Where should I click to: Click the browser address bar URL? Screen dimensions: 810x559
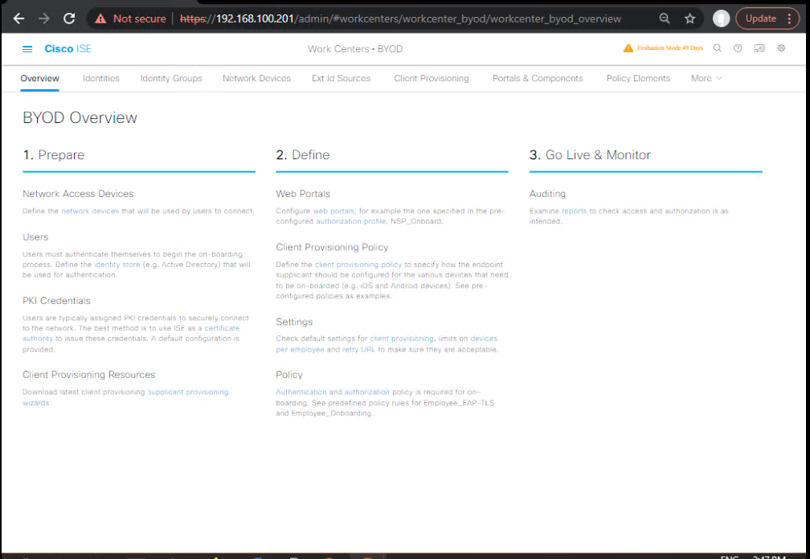pyautogui.click(x=400, y=18)
